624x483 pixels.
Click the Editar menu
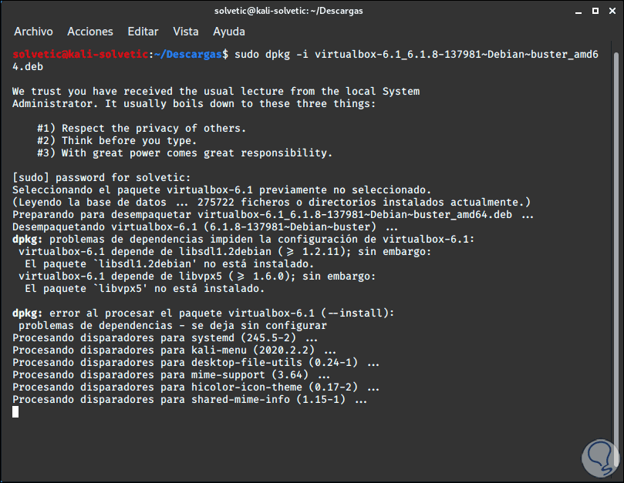coord(143,32)
